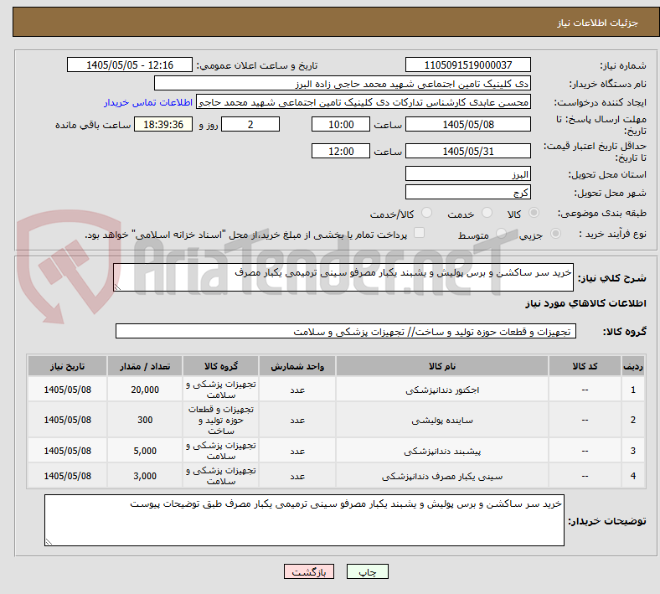Click the item name ساینده پولیشی
Screen dimensions: 660x594
pyautogui.click(x=442, y=420)
